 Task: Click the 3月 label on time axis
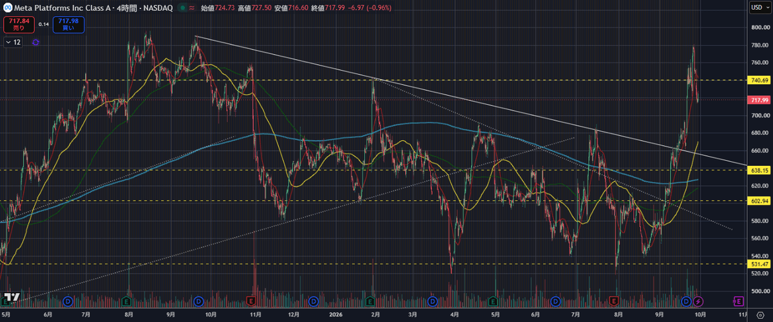coord(413,316)
